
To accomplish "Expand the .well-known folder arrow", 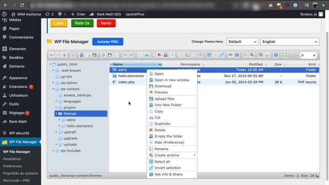I will [53, 70].
